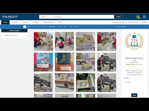Open the TOS tab
Viewport: 149px width, 111px height.
click(x=71, y=27)
